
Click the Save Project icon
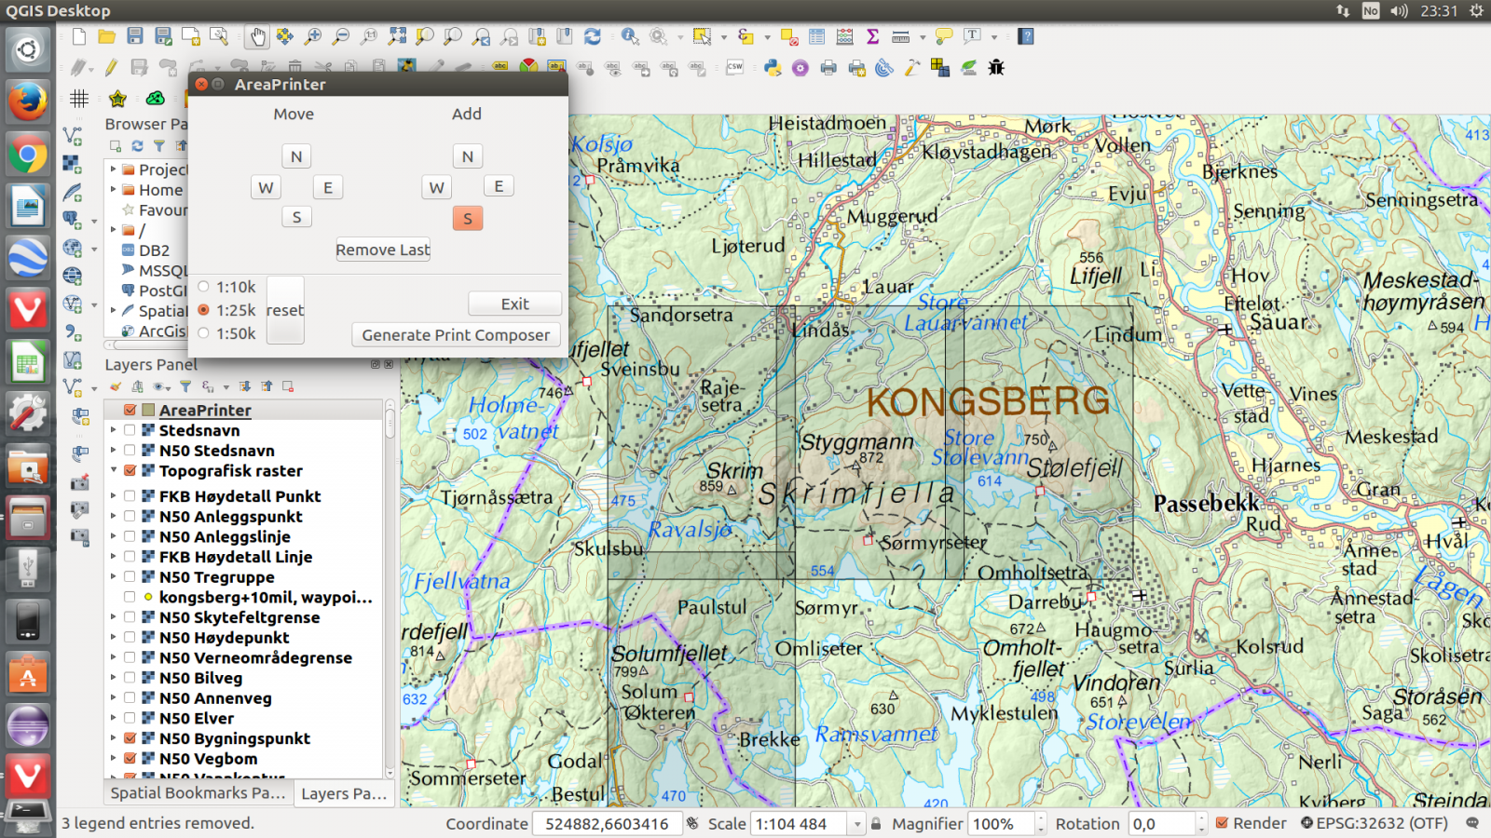pos(135,37)
